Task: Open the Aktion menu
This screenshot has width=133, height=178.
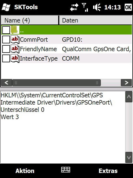Action: coord(25,171)
